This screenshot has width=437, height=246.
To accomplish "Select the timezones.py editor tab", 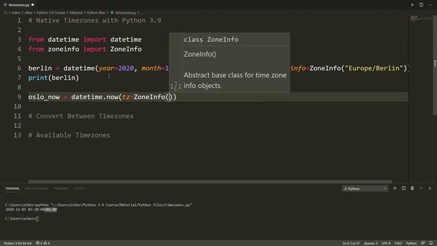I will pyautogui.click(x=18, y=5).
